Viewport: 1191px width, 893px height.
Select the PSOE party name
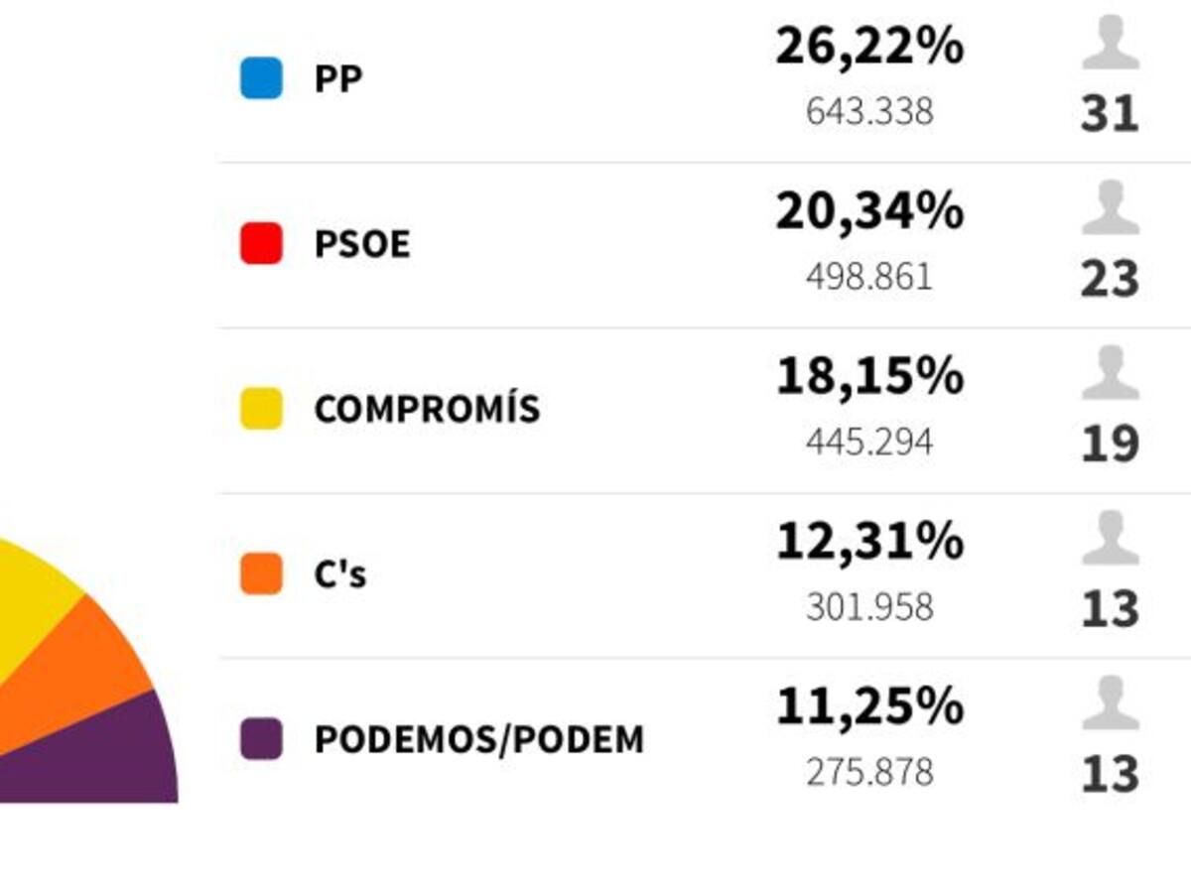point(361,244)
